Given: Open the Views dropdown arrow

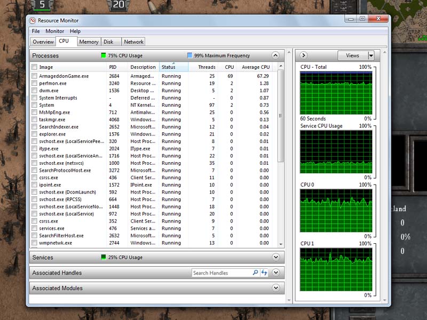Looking at the screenshot, I should (371, 55).
